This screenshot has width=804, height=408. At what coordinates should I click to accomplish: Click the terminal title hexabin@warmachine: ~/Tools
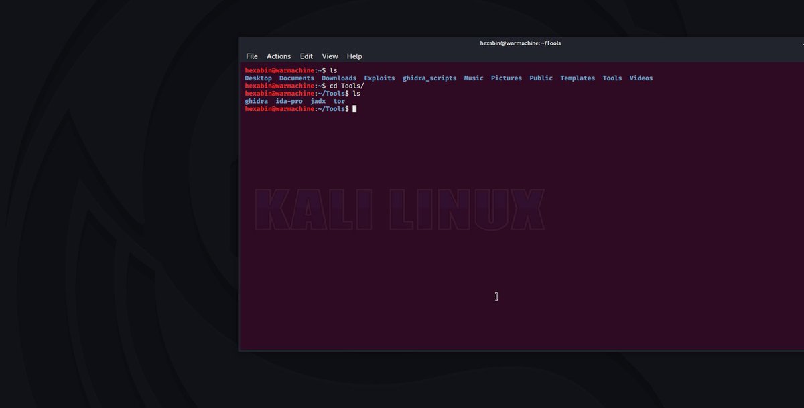pos(521,43)
